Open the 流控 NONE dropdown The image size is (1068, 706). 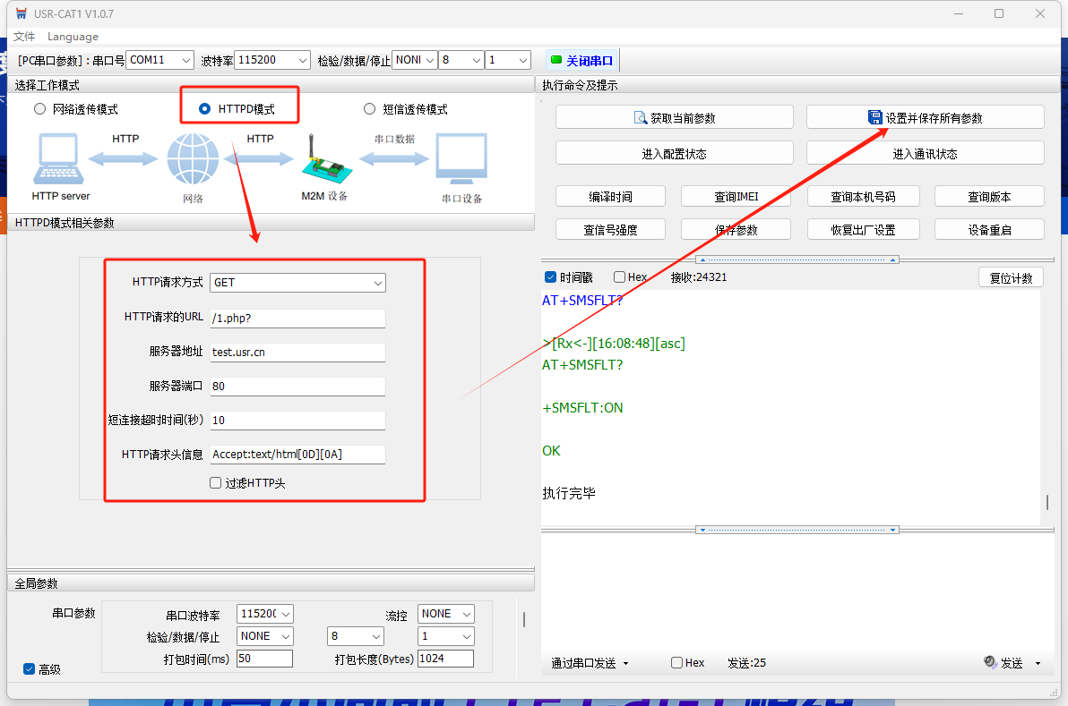446,614
